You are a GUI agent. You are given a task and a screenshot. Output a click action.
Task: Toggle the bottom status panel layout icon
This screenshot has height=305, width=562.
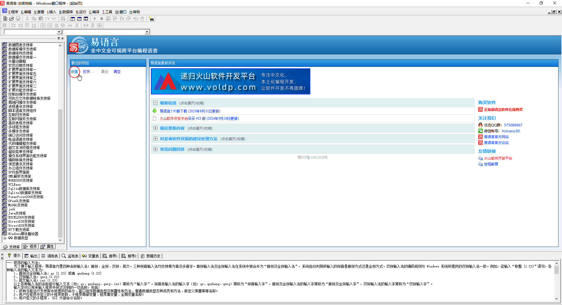coord(79,18)
